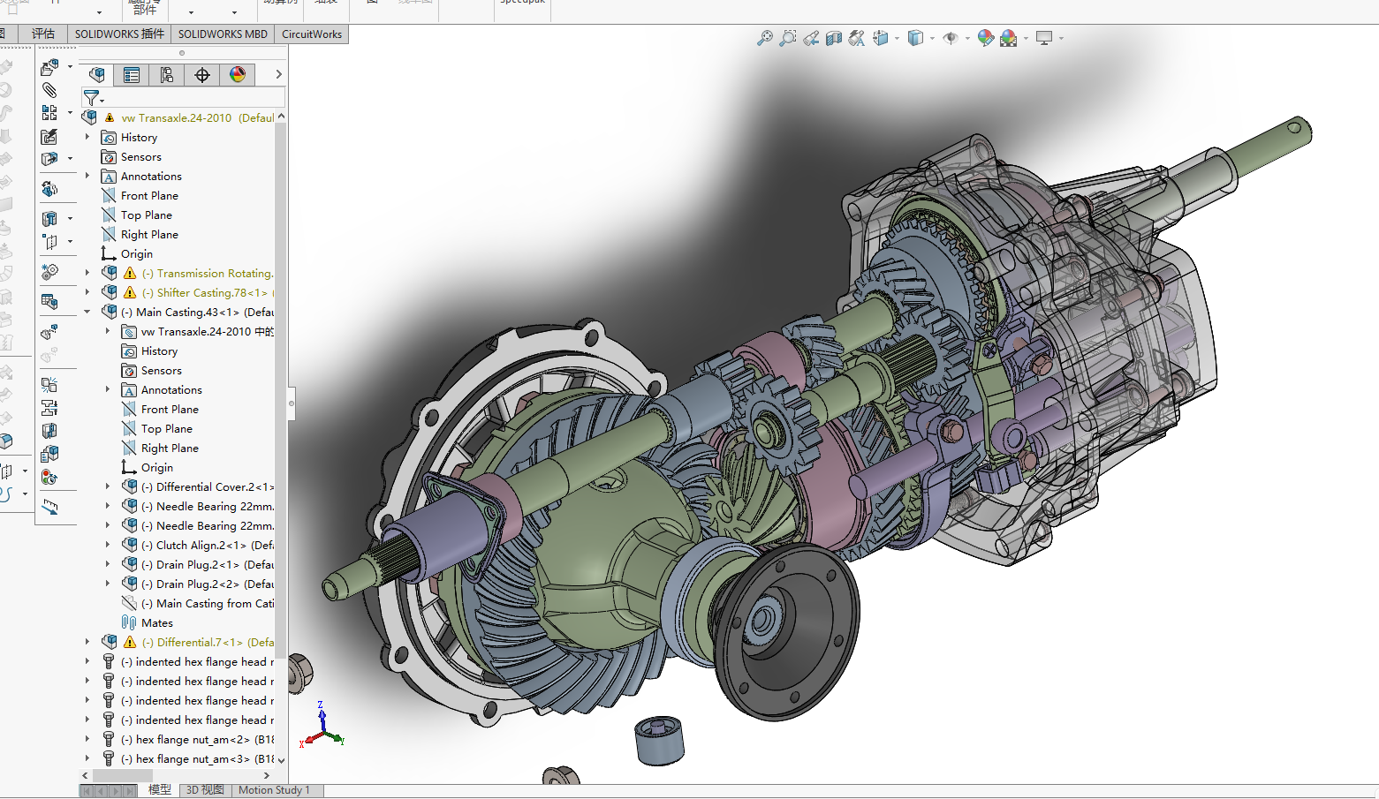Toggle the Section View tool
1379x799 pixels.
(x=834, y=38)
